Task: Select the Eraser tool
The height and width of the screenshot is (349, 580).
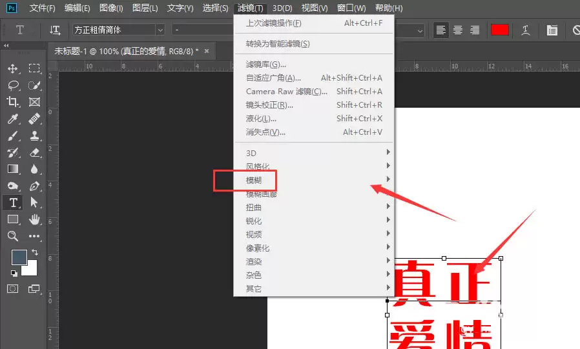Action: (34, 152)
